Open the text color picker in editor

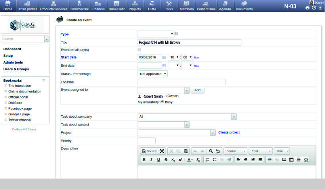(190, 160)
